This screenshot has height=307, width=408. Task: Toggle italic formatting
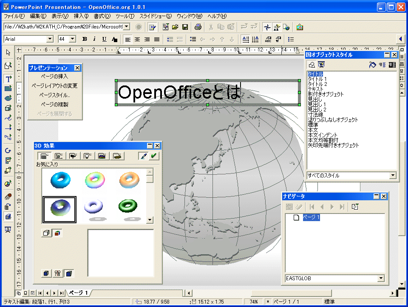point(94,39)
